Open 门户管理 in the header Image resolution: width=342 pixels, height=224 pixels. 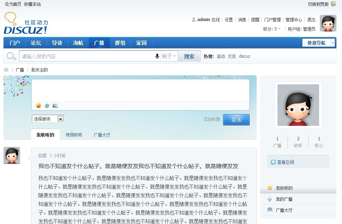pyautogui.click(x=272, y=20)
